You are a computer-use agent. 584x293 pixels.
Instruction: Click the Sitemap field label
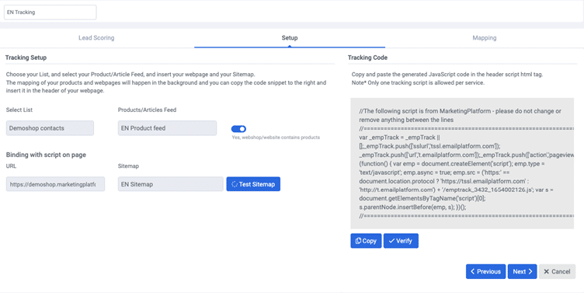(128, 166)
